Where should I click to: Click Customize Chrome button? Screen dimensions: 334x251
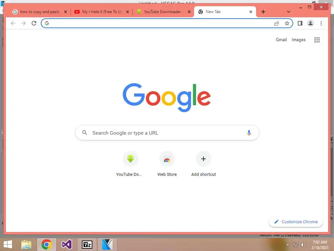[x=296, y=222]
